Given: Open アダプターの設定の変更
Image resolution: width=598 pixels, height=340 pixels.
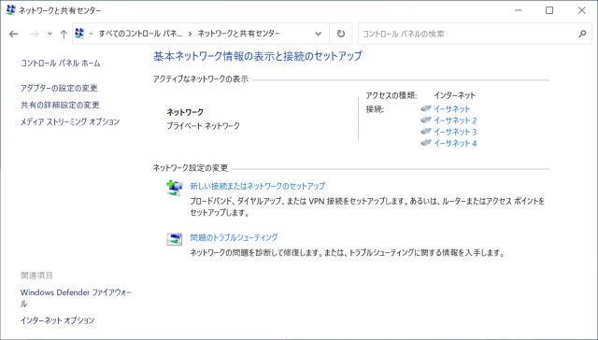Looking at the screenshot, I should coord(59,88).
